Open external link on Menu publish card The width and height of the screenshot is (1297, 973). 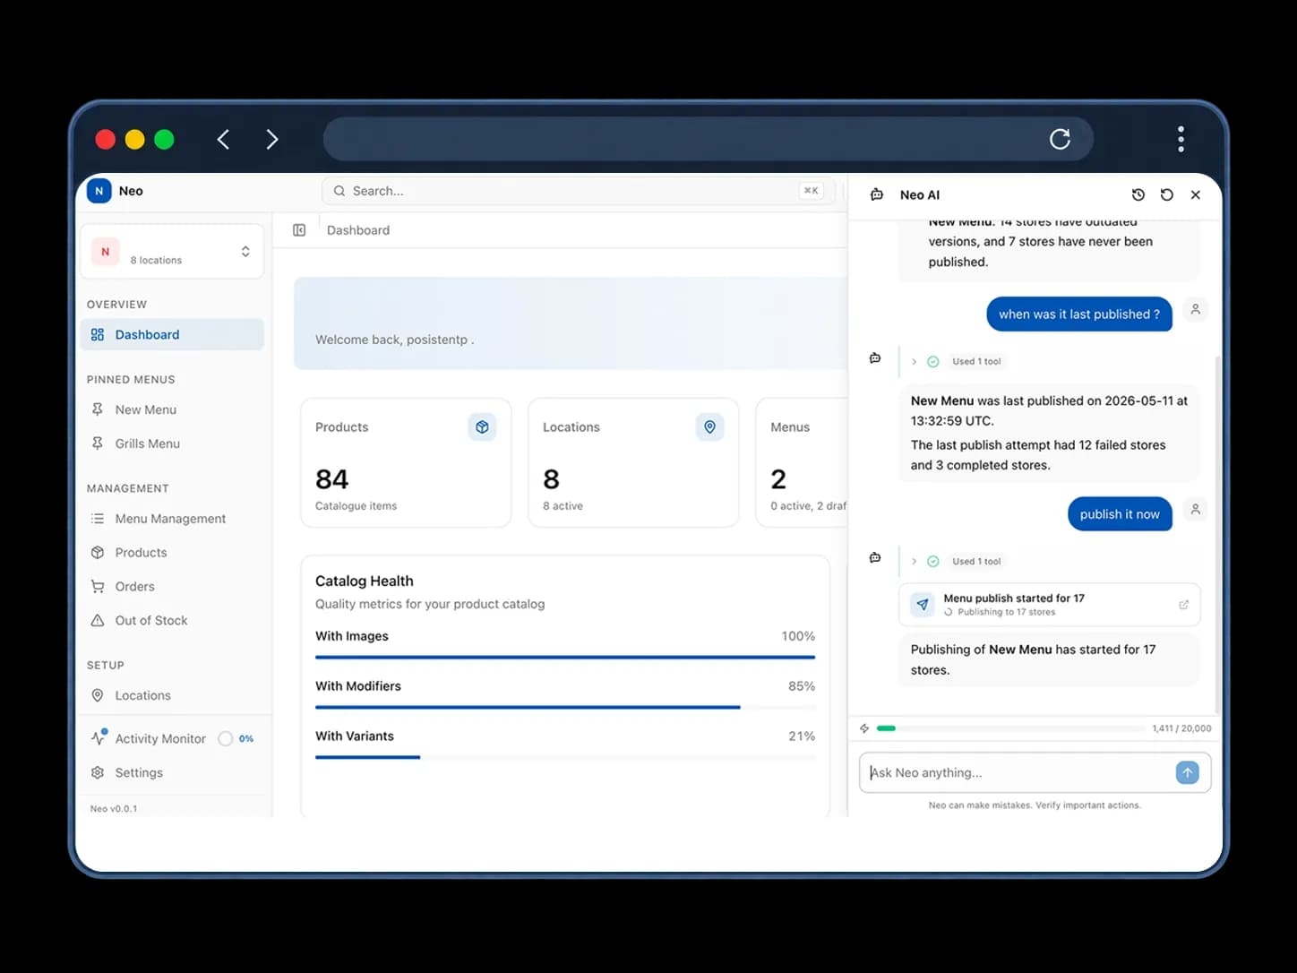1183,605
